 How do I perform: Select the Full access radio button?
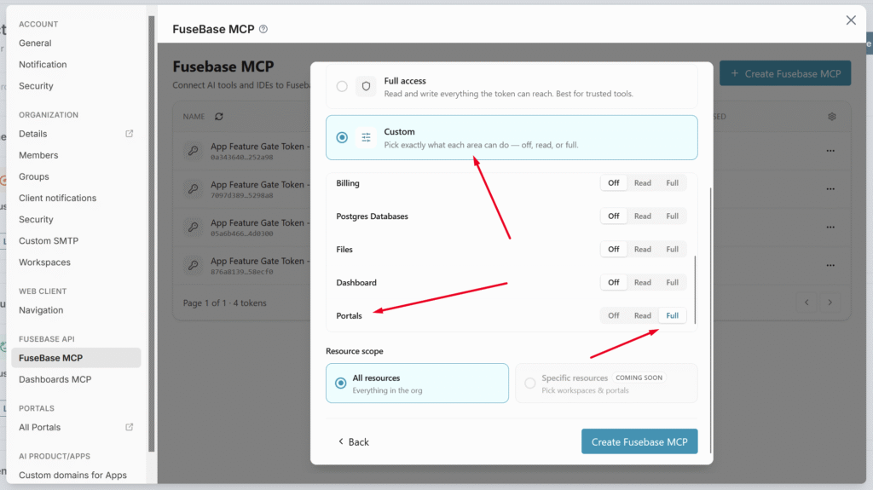click(342, 86)
